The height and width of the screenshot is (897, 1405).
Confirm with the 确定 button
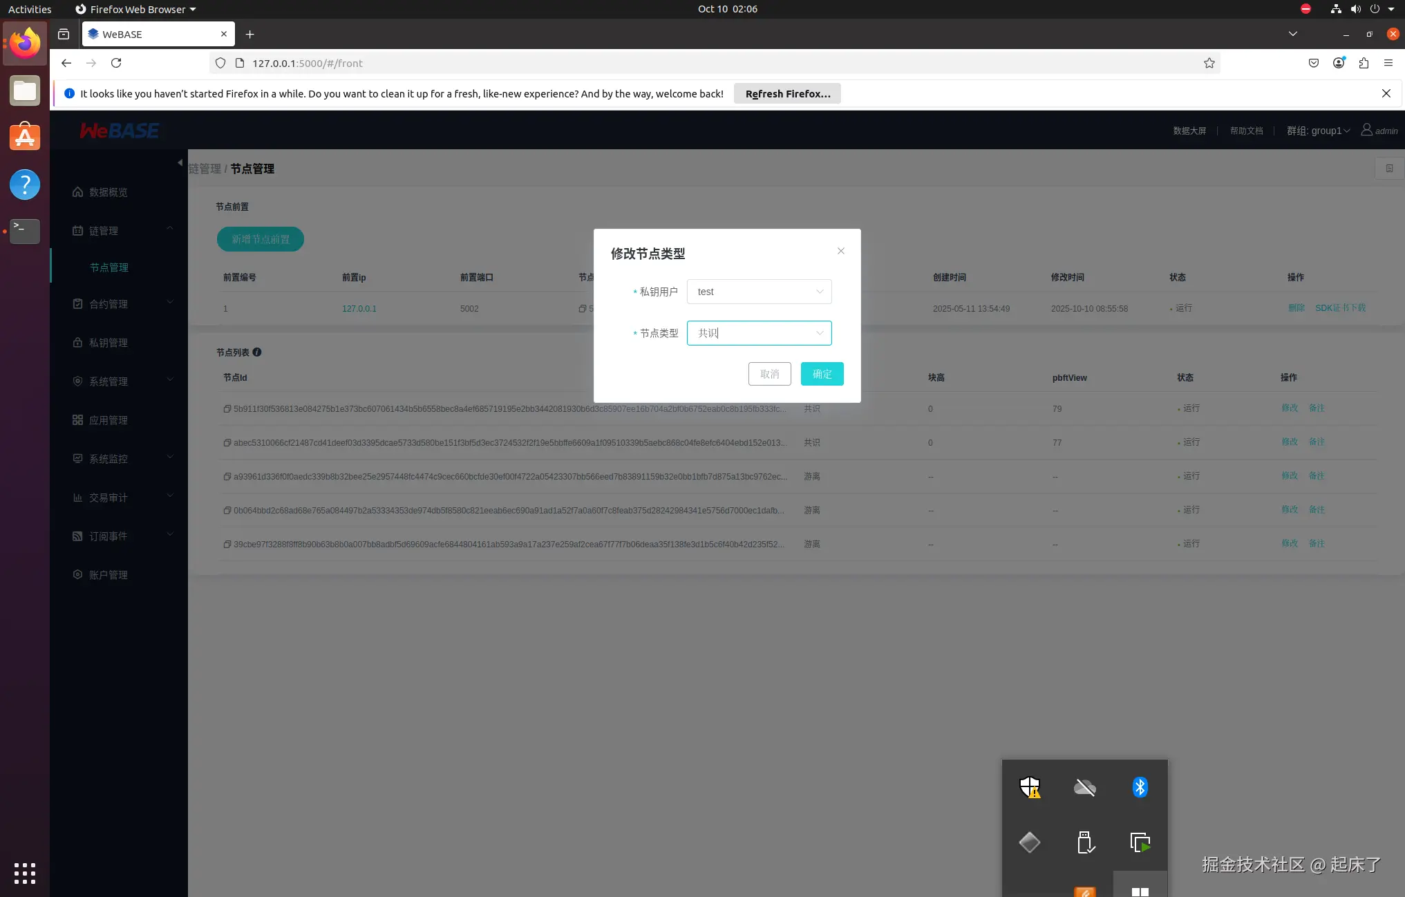pyautogui.click(x=822, y=374)
